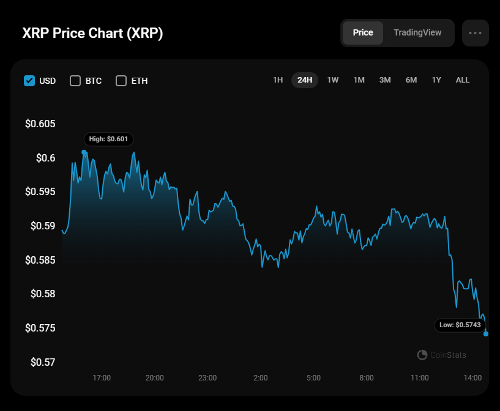This screenshot has height=411, width=500.
Task: Select the 1Y time range
Action: [436, 80]
